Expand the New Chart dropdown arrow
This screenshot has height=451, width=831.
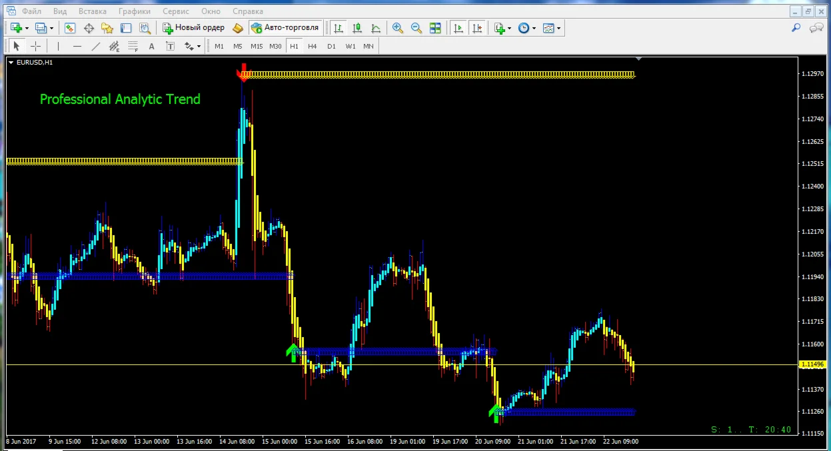pyautogui.click(x=25, y=28)
